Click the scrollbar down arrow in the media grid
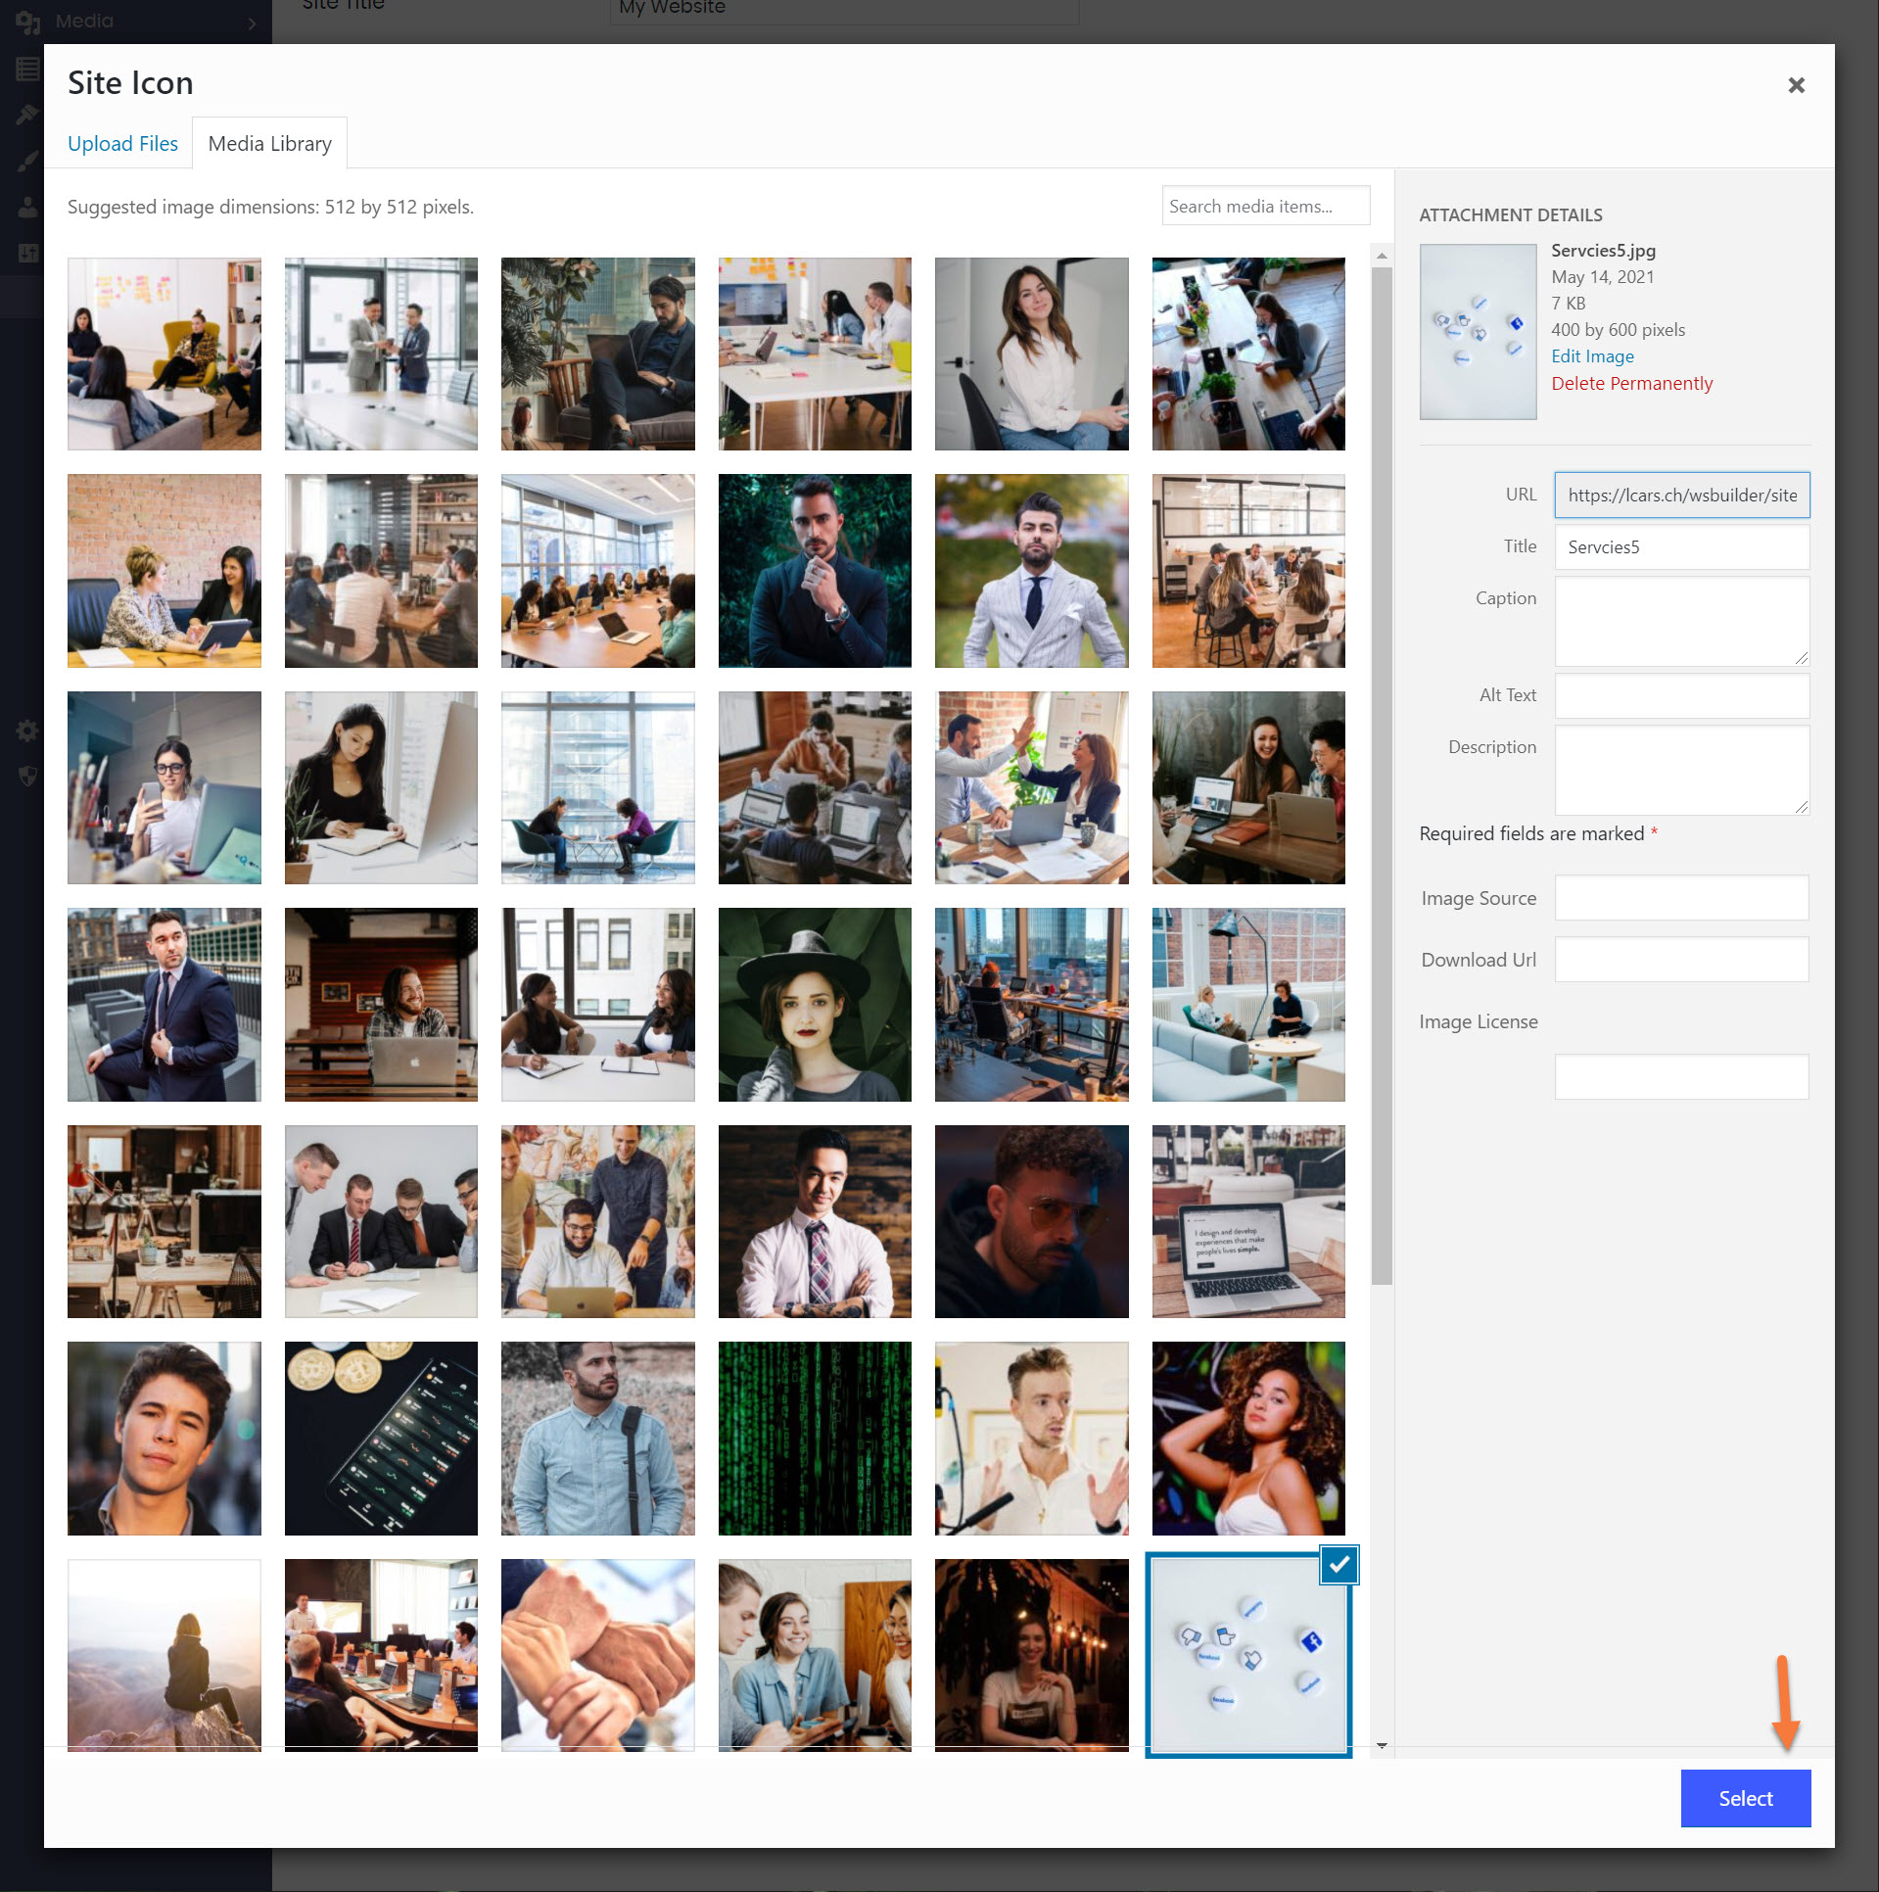The height and width of the screenshot is (1892, 1879). [x=1381, y=1745]
